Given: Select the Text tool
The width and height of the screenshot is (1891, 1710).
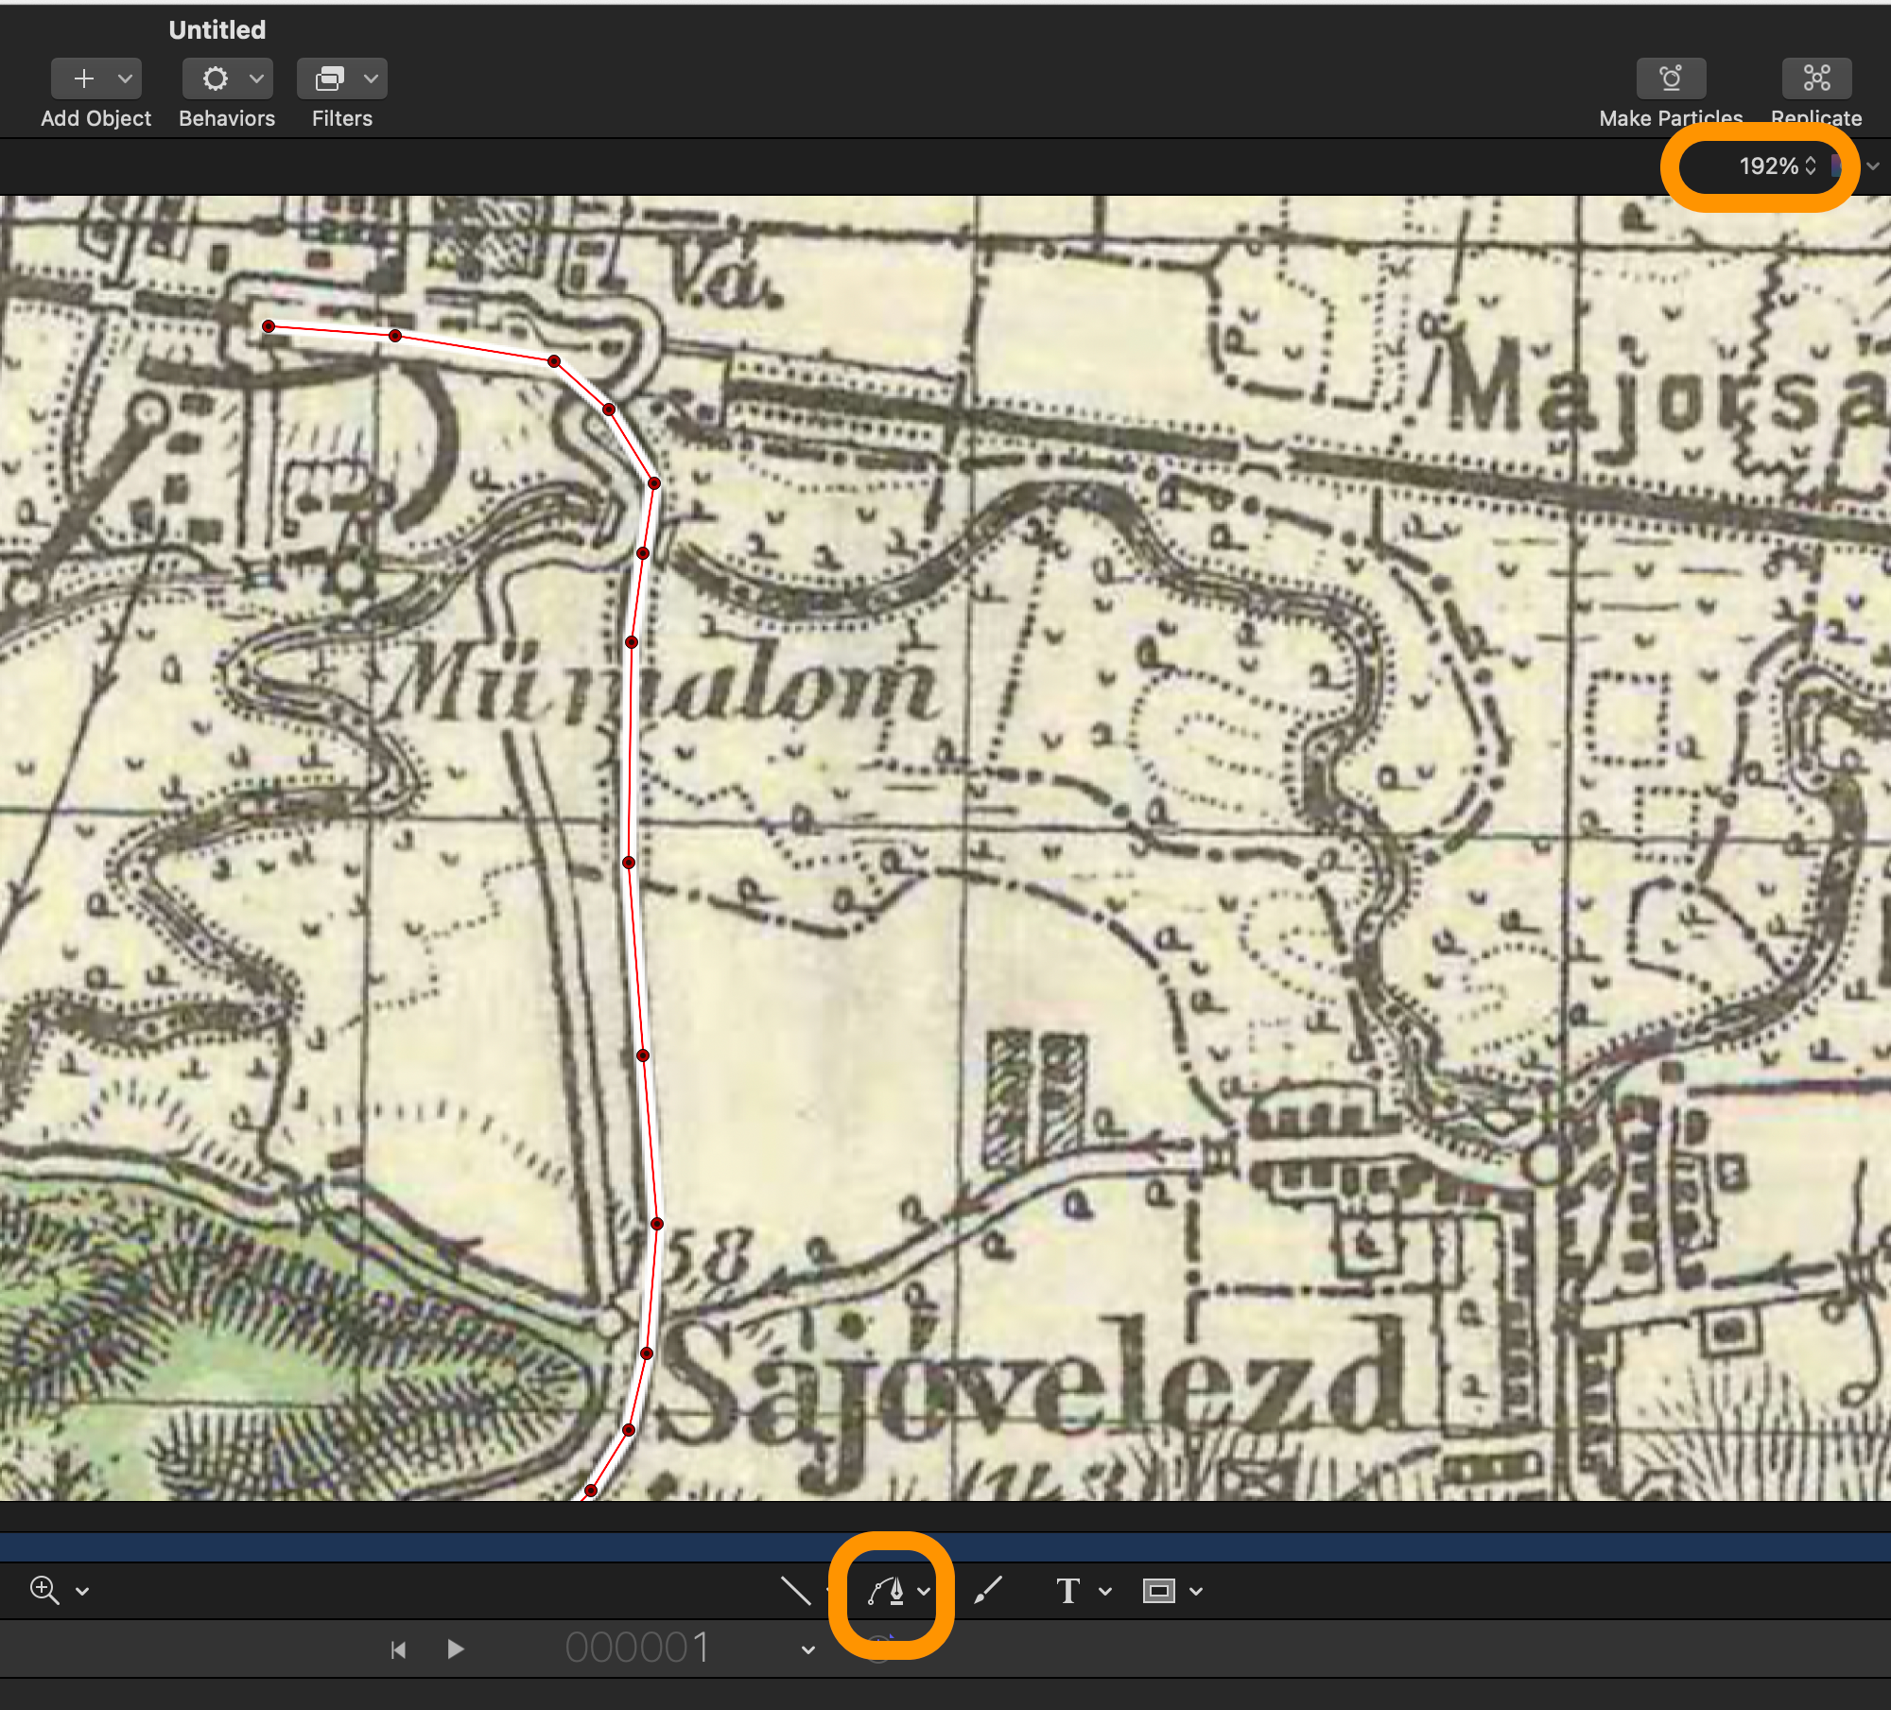Looking at the screenshot, I should coord(1067,1592).
